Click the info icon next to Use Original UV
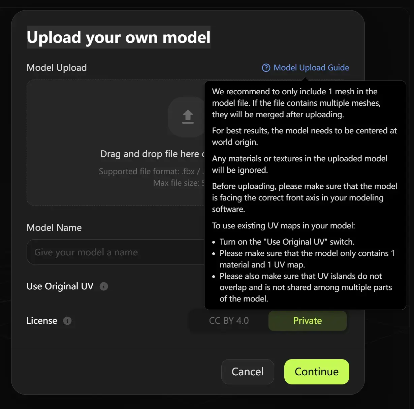The image size is (414, 409). click(103, 286)
